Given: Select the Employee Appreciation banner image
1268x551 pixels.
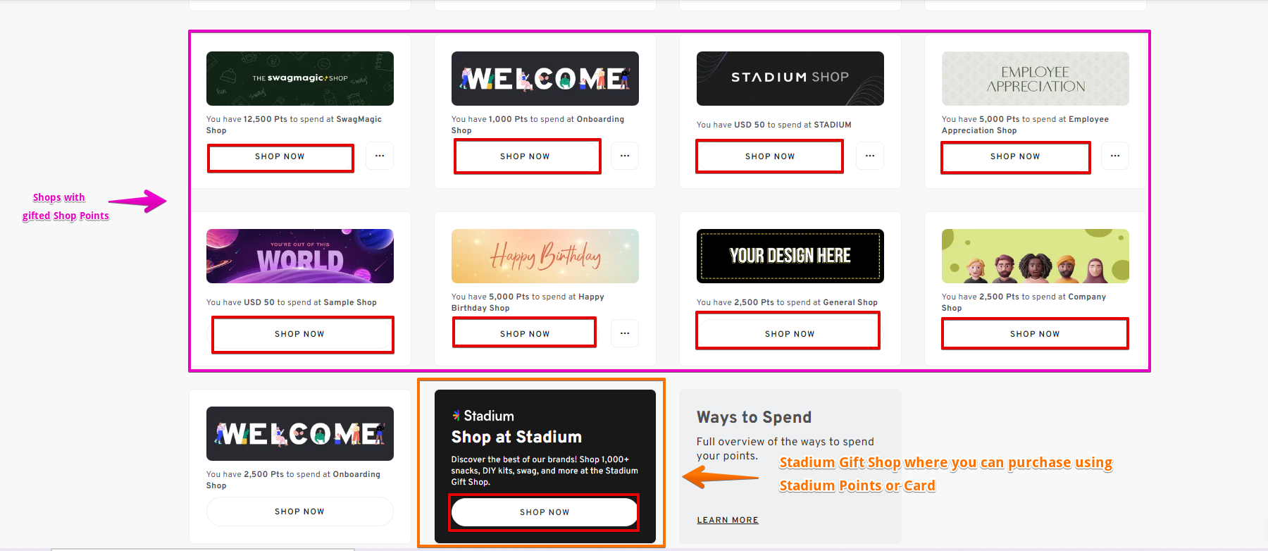Looking at the screenshot, I should (x=1036, y=78).
